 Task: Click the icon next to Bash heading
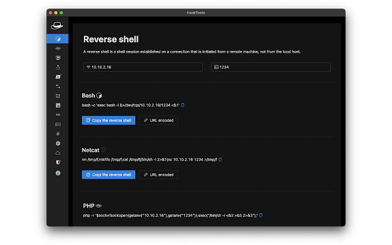99,96
